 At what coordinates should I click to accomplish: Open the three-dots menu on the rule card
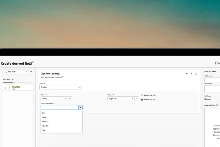(187, 73)
